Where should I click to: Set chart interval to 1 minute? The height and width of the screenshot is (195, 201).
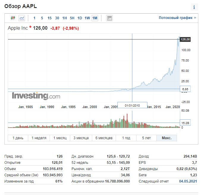coord(34,18)
